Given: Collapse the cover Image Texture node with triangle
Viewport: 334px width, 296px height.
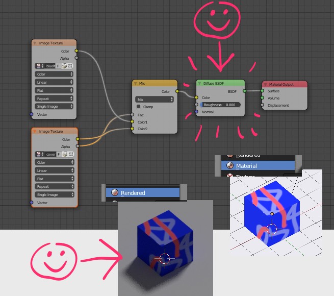Looking at the screenshot, I should [35, 131].
